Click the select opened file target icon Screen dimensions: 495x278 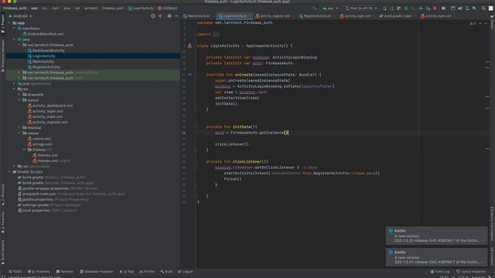[153, 15]
